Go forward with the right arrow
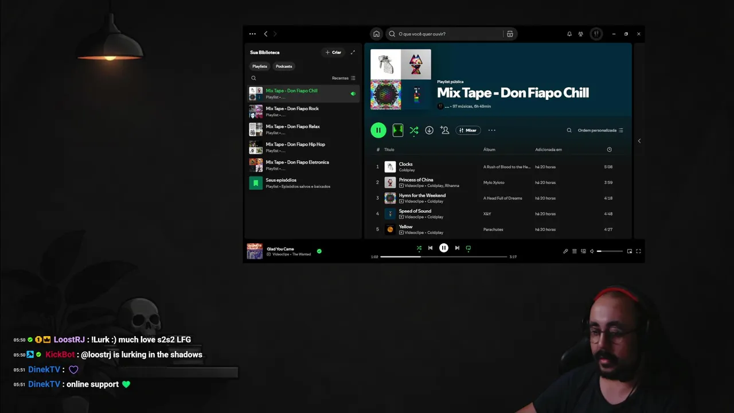Image resolution: width=734 pixels, height=413 pixels. pos(275,34)
